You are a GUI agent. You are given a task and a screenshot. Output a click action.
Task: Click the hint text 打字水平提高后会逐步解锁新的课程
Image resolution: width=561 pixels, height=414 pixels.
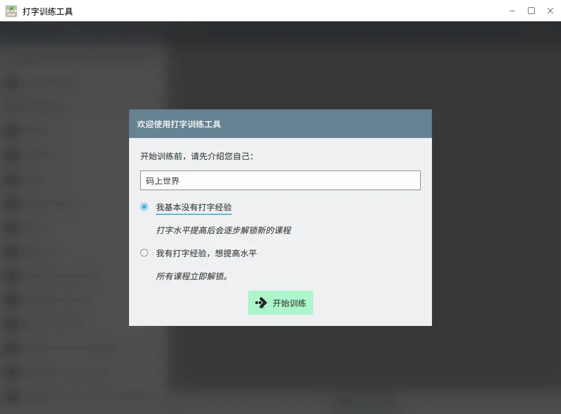(223, 230)
